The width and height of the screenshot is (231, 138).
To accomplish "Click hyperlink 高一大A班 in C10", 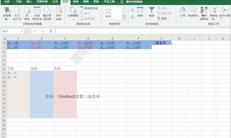I will (x=61, y=43).
